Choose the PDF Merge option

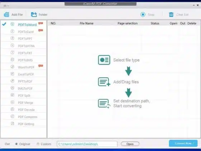(25, 103)
